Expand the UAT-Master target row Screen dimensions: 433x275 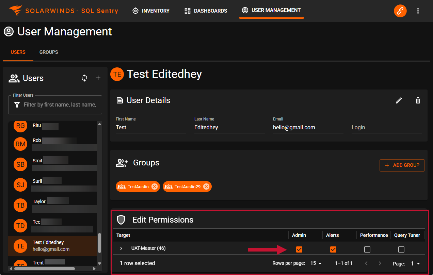121,248
